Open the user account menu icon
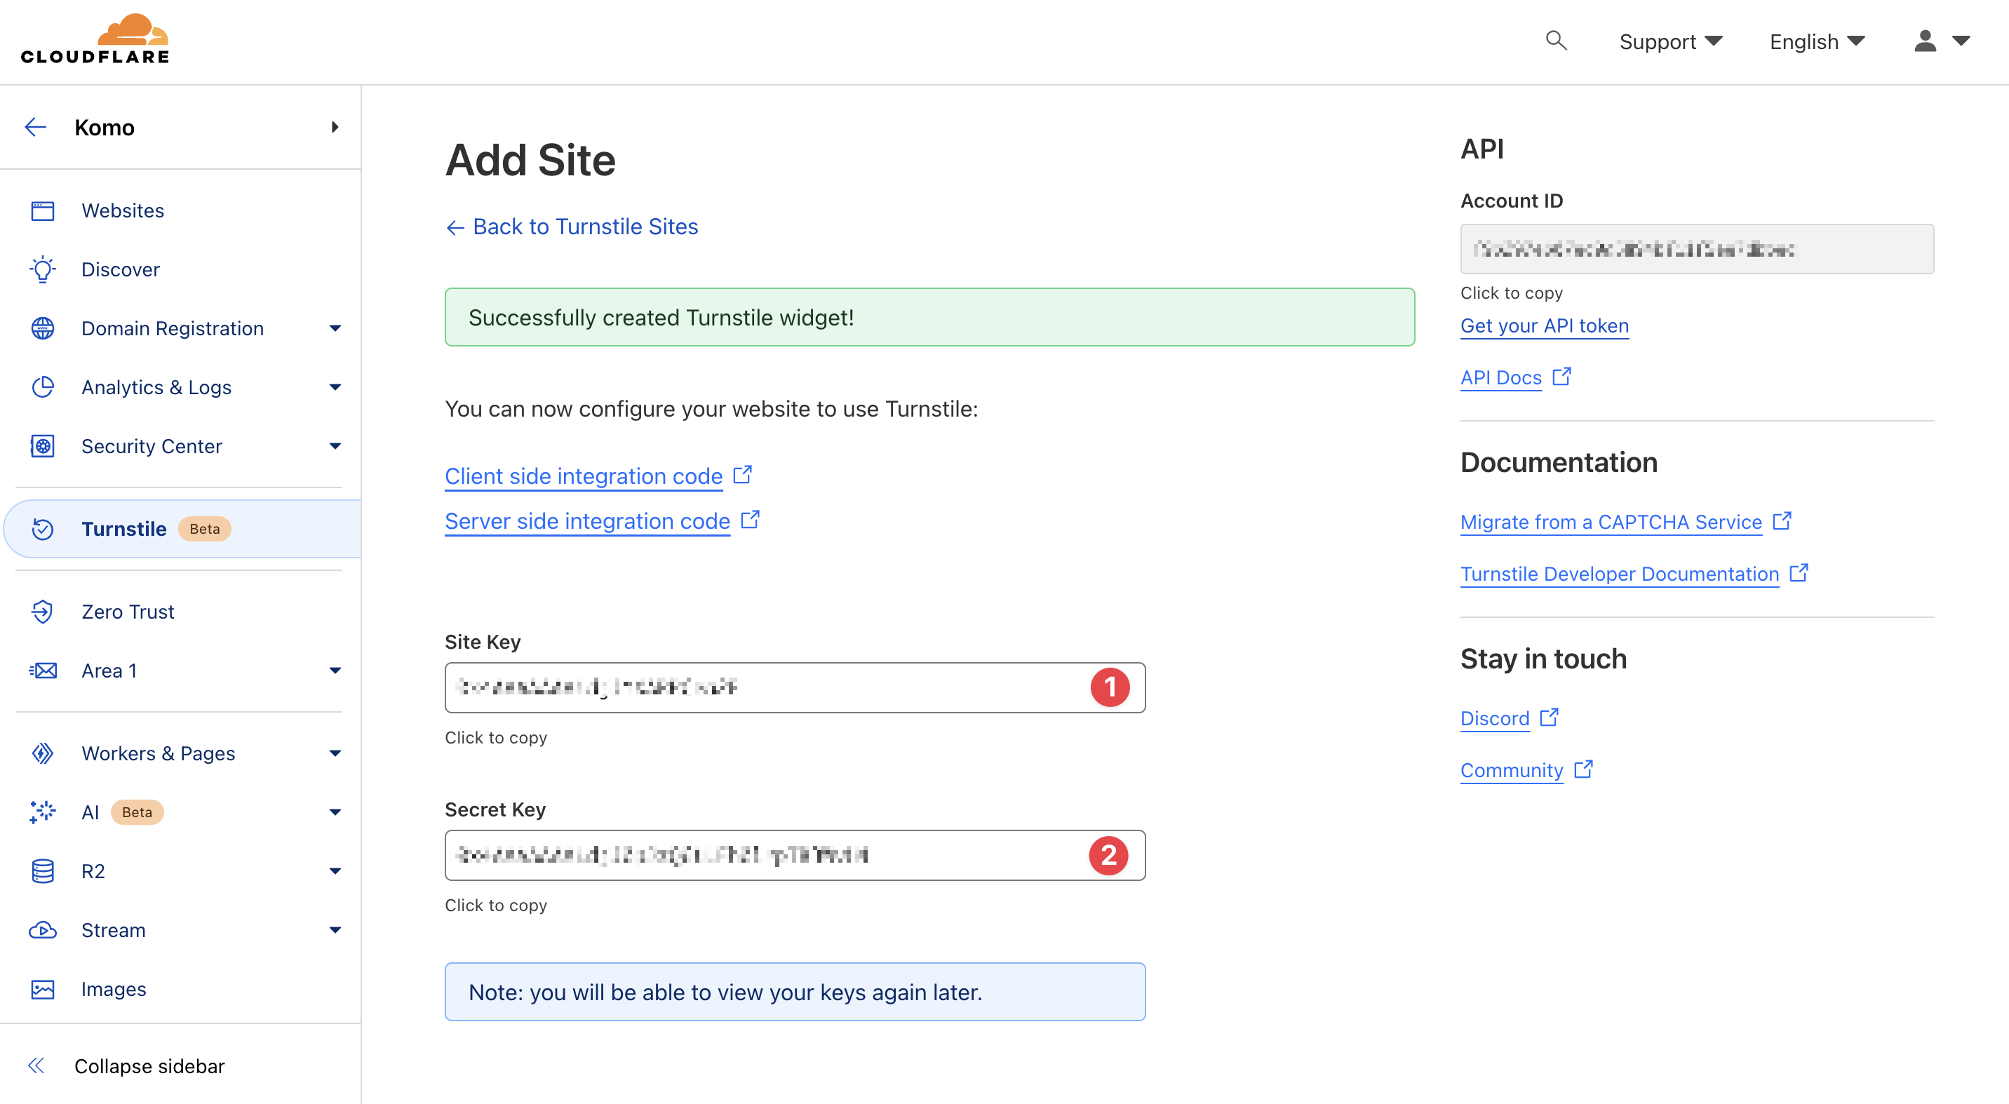This screenshot has height=1104, width=2009. coord(1925,41)
